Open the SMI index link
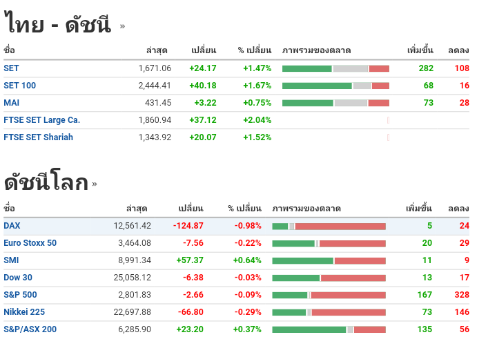This screenshot has width=497, height=346. pos(12,260)
